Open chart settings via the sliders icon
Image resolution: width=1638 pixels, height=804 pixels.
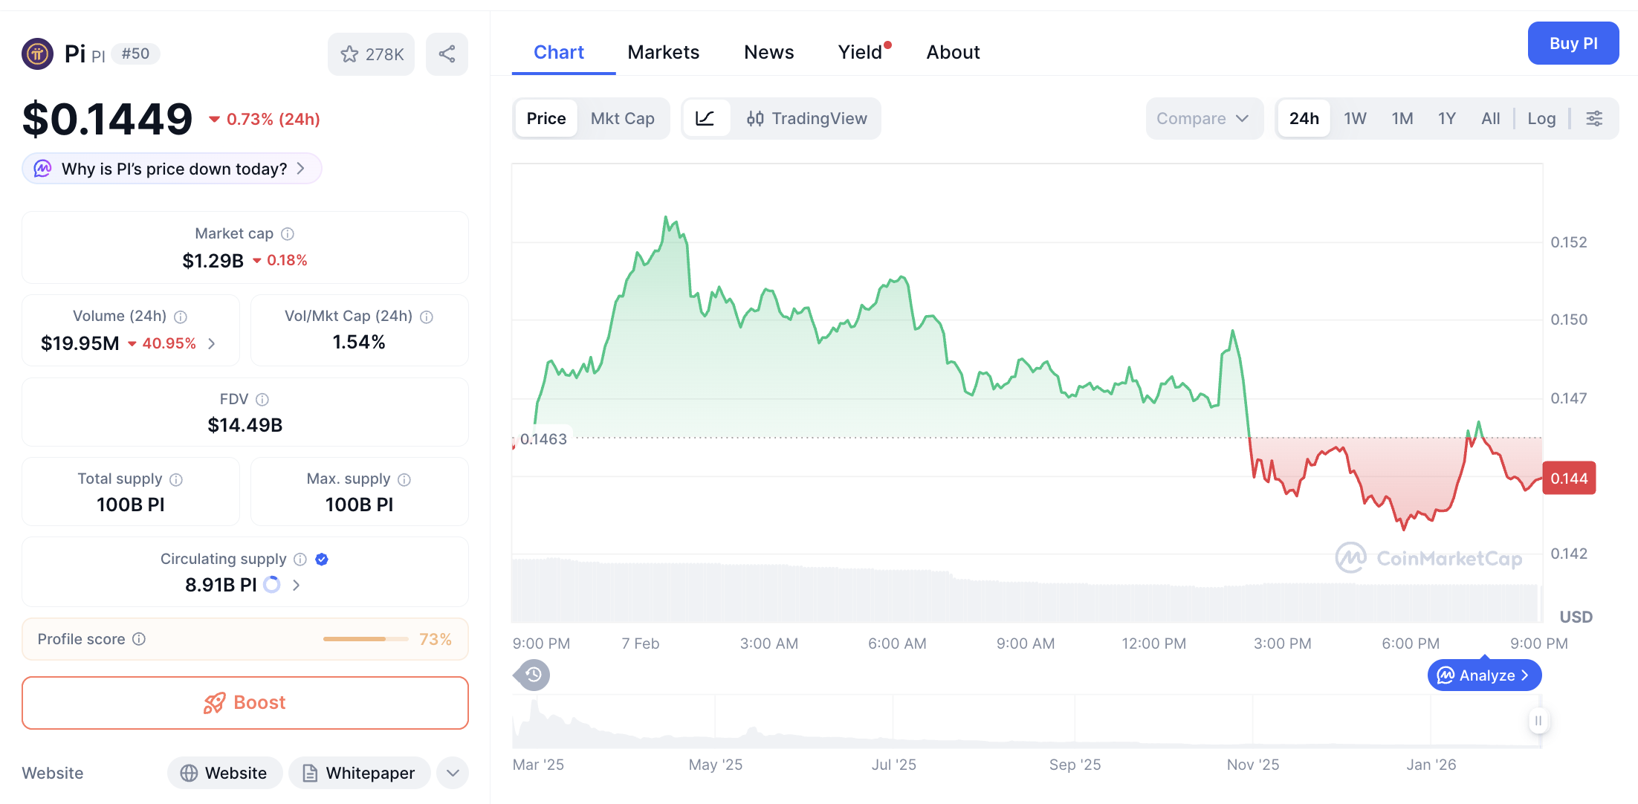point(1594,118)
